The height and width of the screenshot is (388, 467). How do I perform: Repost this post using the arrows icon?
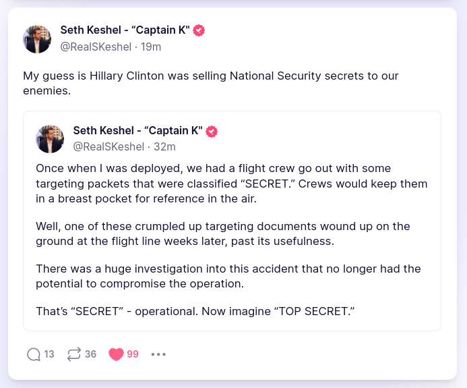point(74,354)
